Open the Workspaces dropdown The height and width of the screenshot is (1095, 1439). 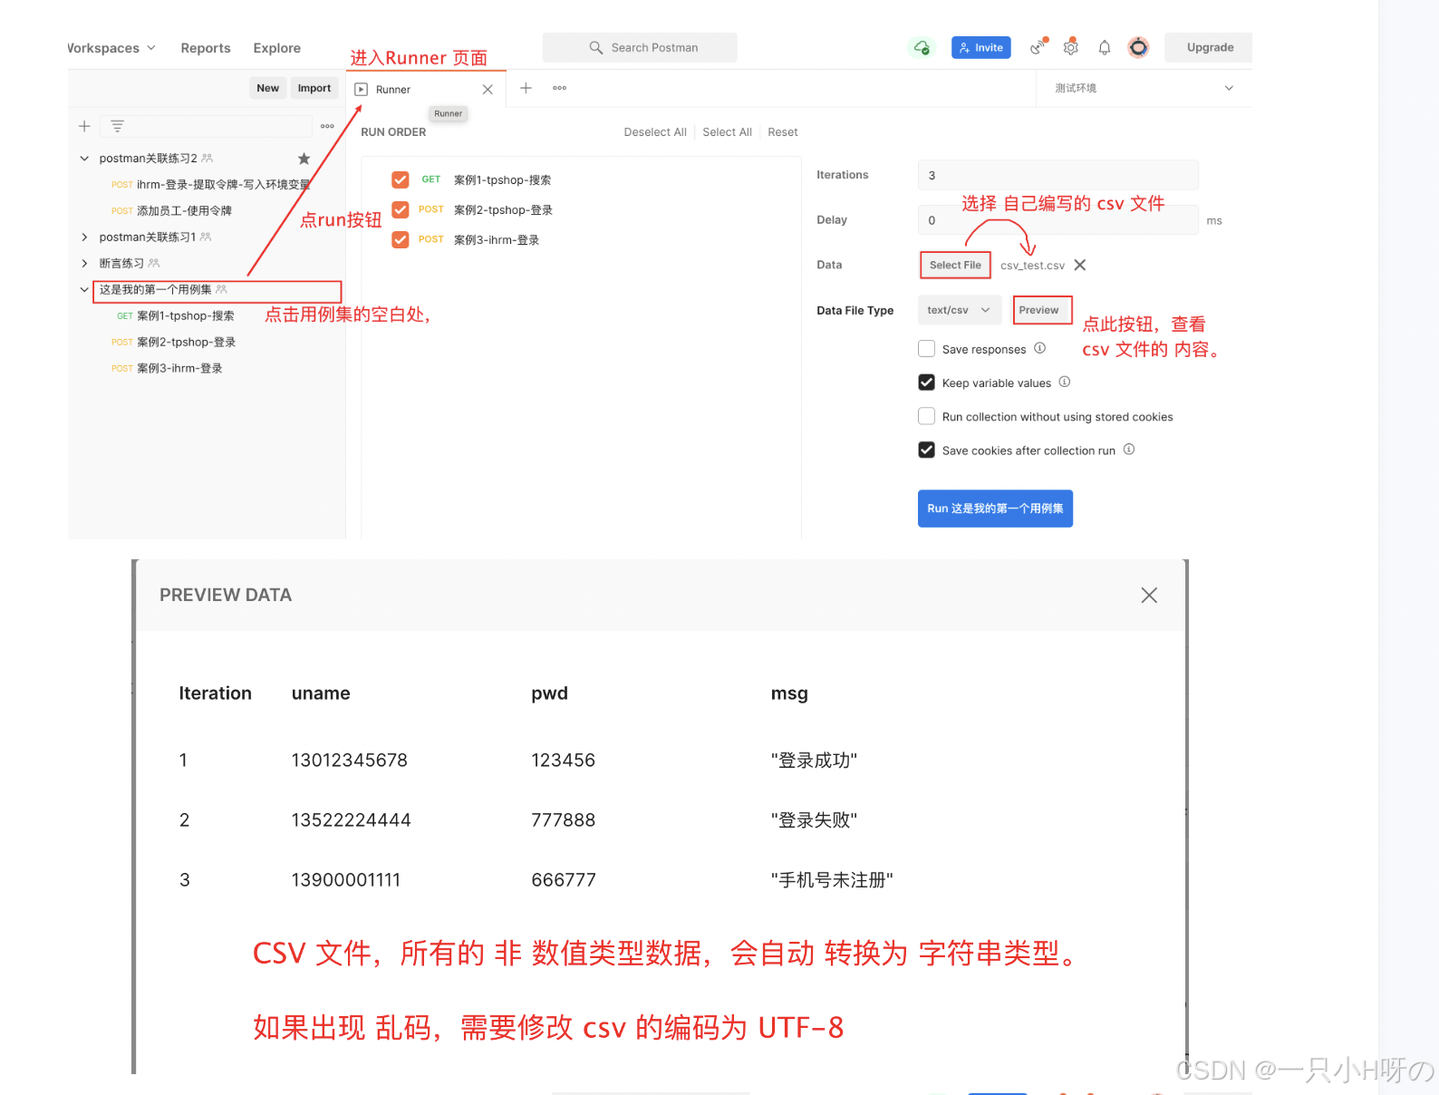pyautogui.click(x=111, y=48)
